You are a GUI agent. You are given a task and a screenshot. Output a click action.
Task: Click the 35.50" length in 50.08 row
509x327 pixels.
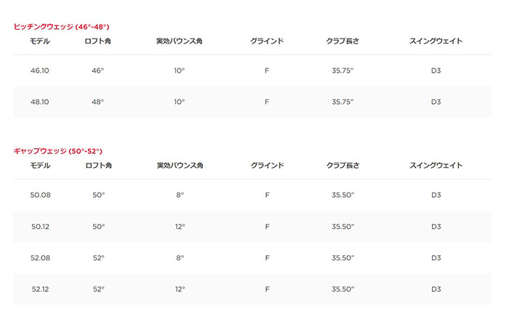(x=342, y=195)
